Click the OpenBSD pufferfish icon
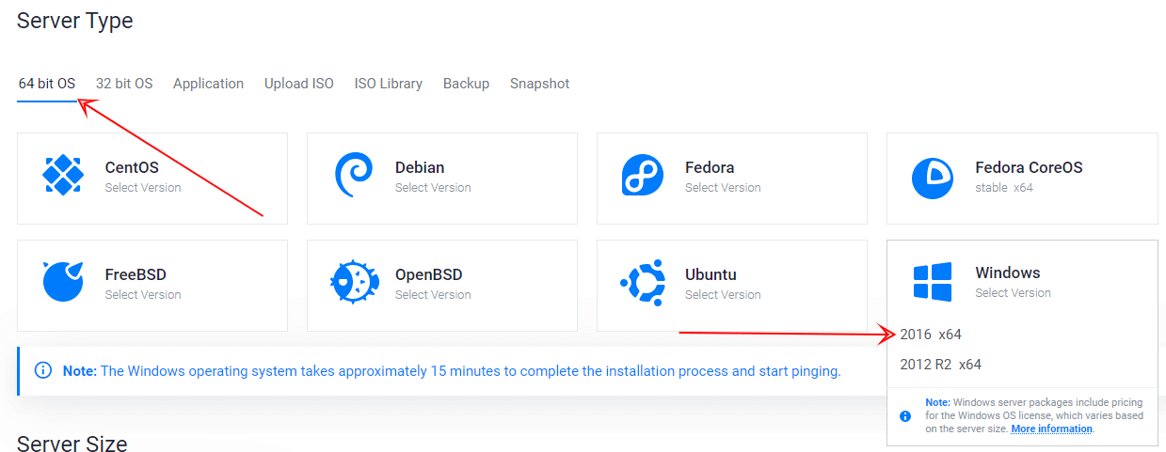Viewport: 1166px width, 452px height. point(354,281)
